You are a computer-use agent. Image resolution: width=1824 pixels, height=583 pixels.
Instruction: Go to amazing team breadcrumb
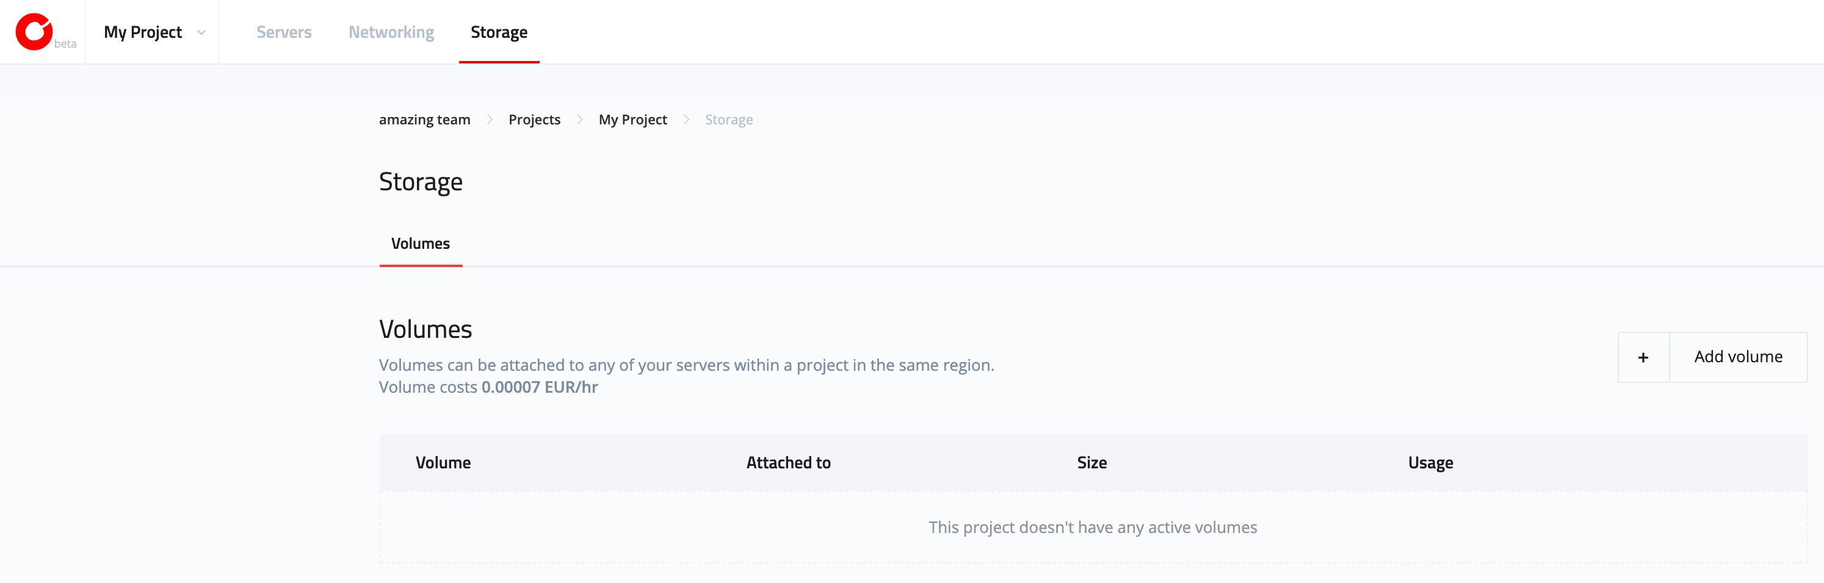(425, 120)
